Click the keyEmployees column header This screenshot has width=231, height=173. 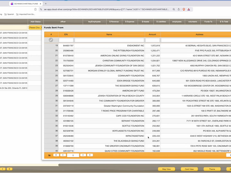click(94, 22)
